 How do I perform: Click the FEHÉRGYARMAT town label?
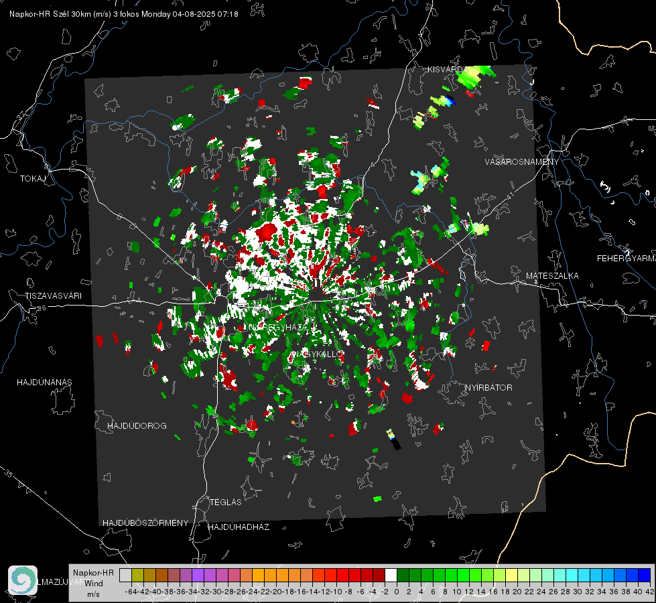(x=626, y=259)
